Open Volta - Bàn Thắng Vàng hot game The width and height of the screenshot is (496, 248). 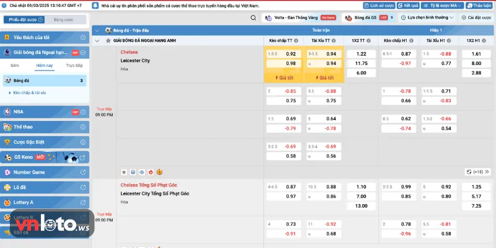(297, 18)
